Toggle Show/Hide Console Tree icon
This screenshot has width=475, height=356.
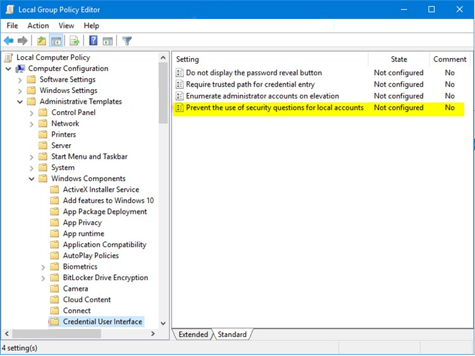(56, 40)
